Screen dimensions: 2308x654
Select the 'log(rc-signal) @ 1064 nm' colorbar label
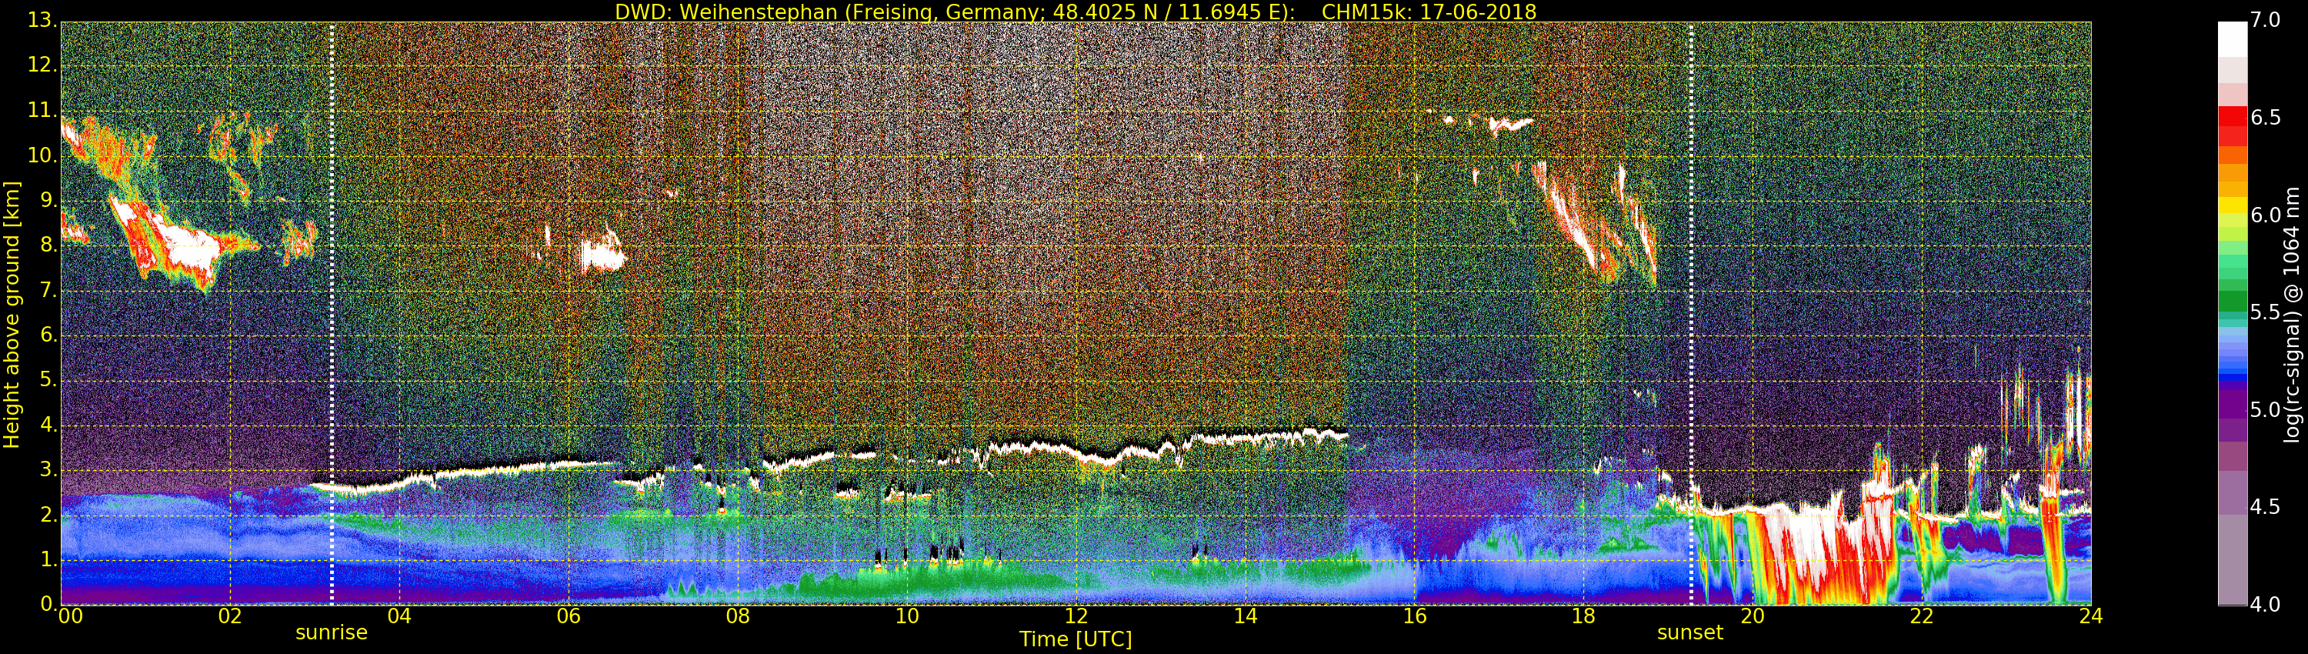pos(2291,315)
